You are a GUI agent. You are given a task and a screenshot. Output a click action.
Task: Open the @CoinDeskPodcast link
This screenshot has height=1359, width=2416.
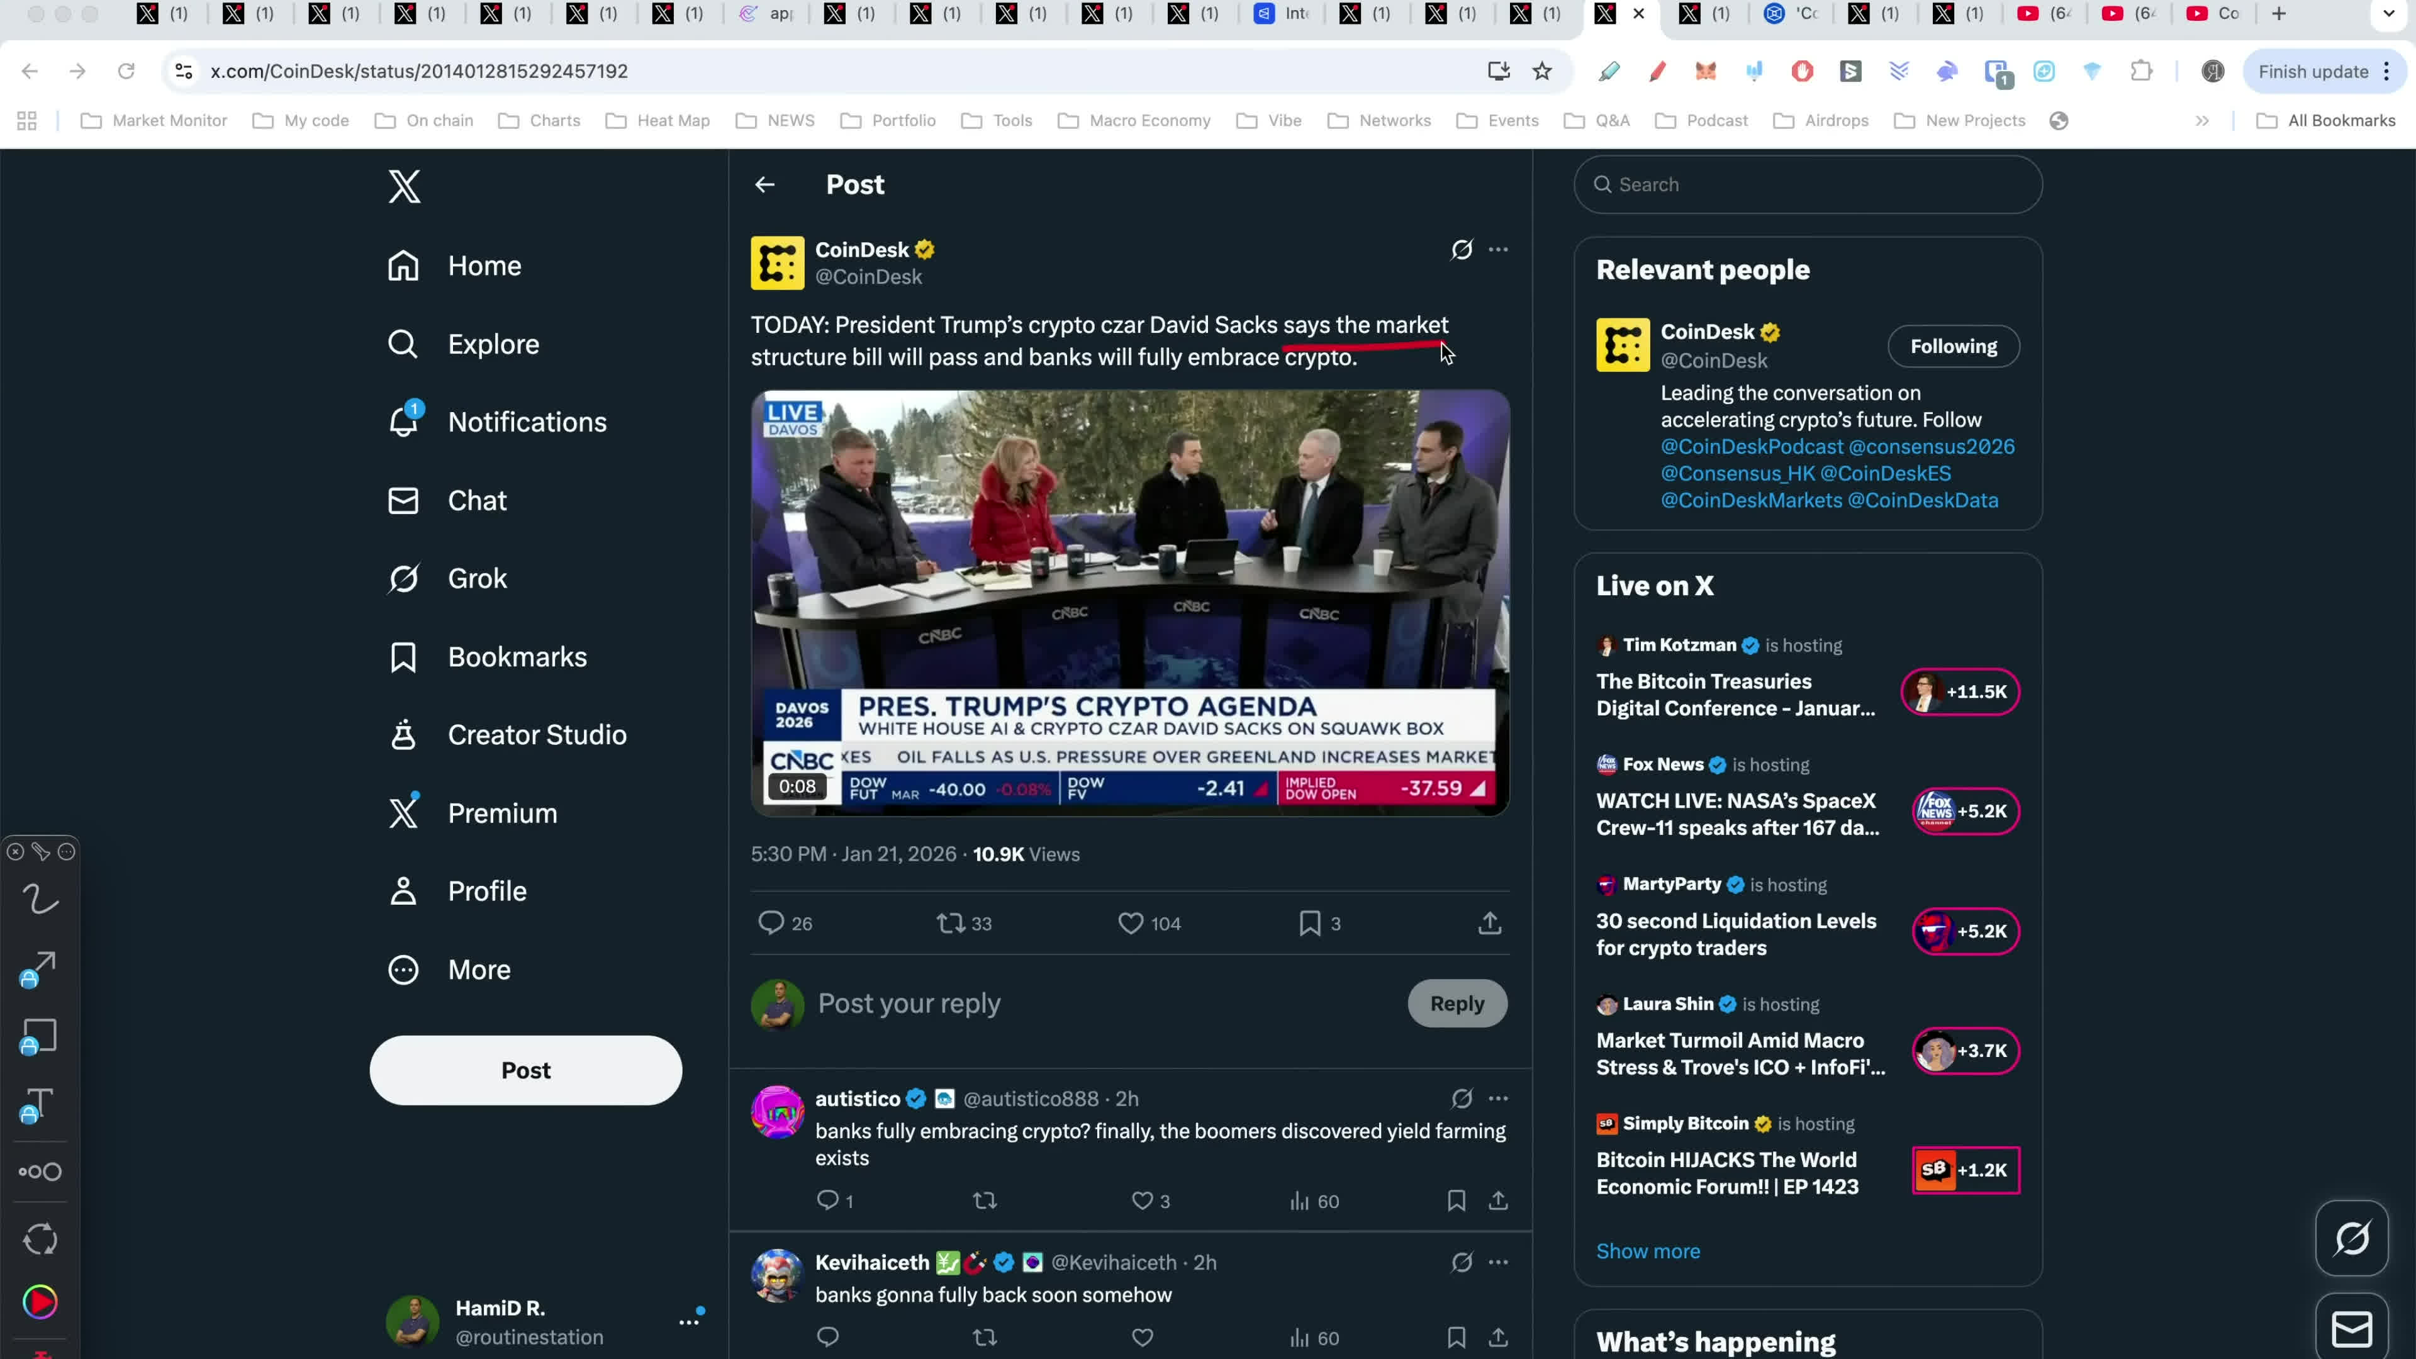[x=1751, y=447]
